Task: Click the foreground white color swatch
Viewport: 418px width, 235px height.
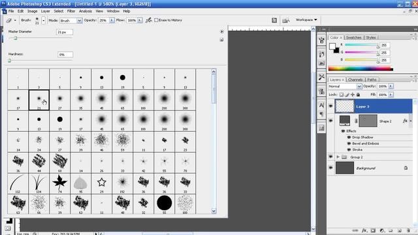Action: (332, 46)
